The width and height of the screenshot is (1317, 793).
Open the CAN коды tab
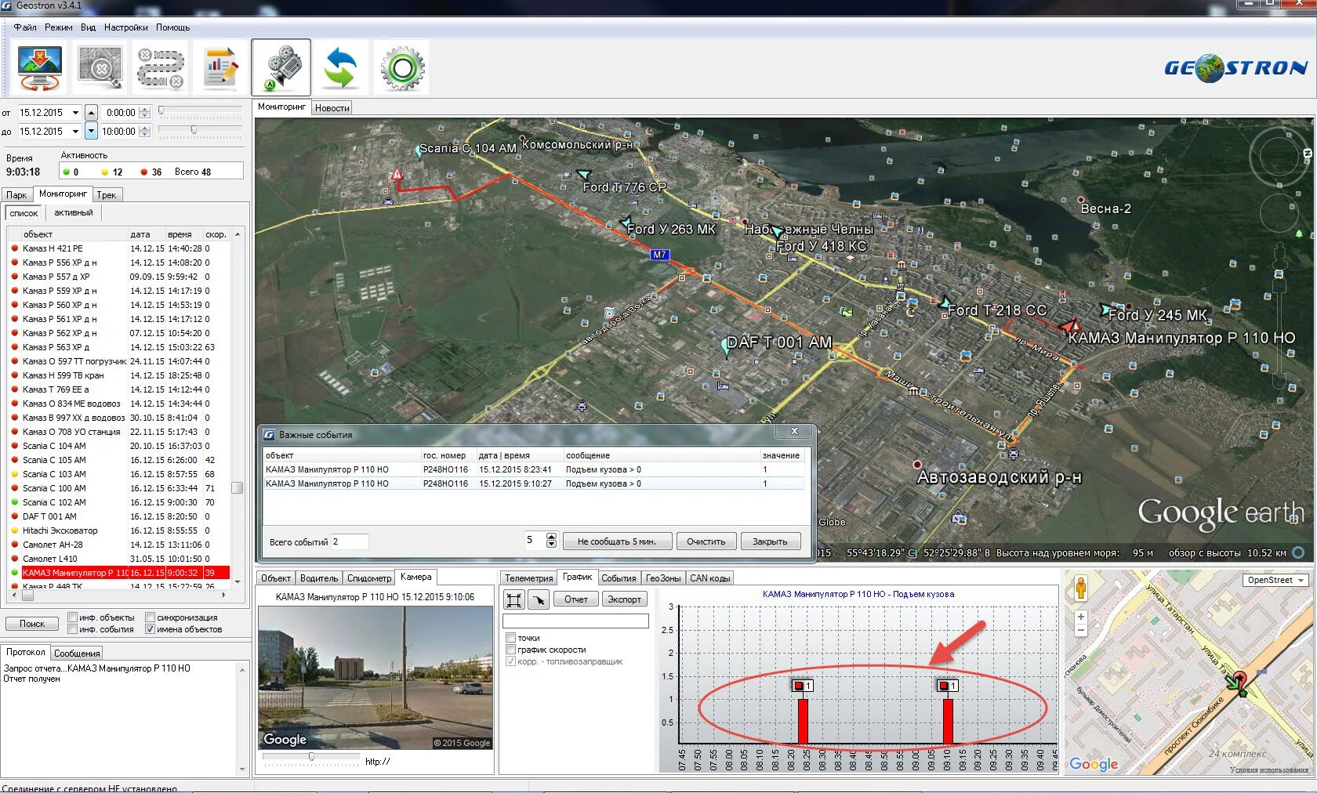click(710, 578)
